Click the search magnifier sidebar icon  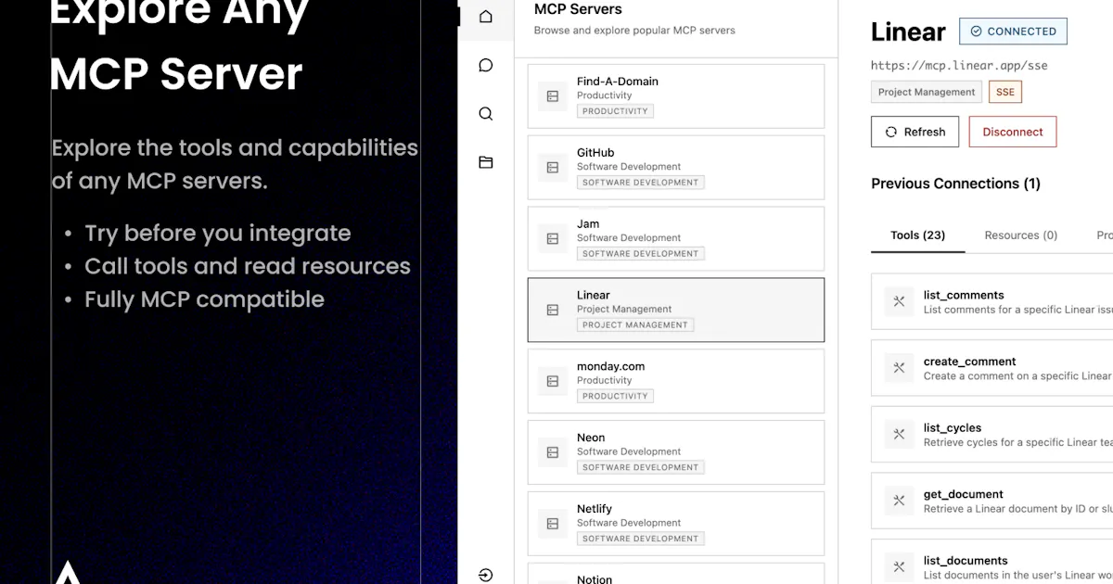[x=486, y=113]
